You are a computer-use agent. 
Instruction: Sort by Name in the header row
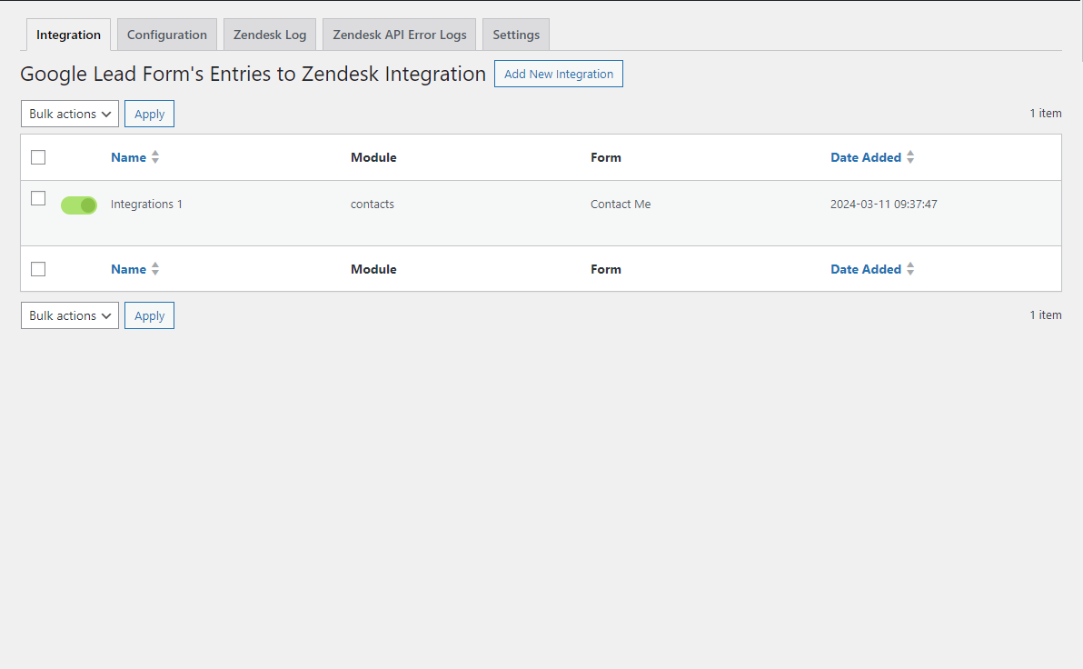(x=128, y=157)
